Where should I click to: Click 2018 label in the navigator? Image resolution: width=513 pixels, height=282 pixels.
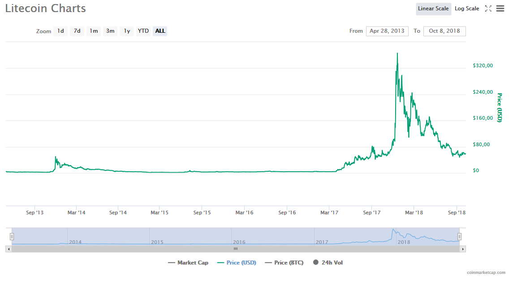tap(404, 242)
